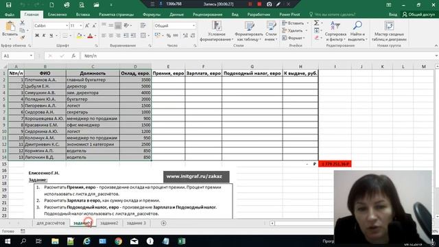Expand the Формат cells dropdown

(x=304, y=38)
